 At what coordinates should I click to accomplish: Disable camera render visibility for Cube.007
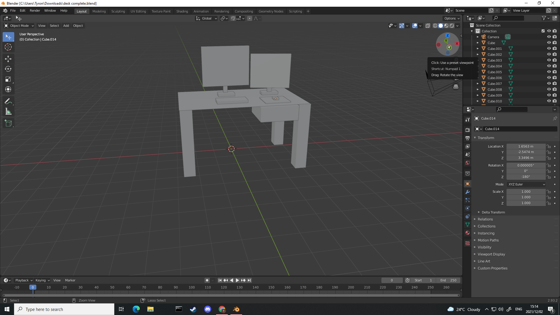[x=555, y=83]
